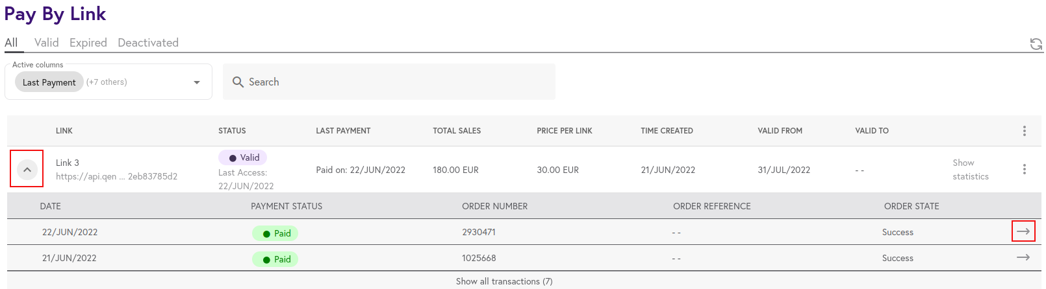This screenshot has height=289, width=1046.
Task: Click the Link 3 URL text
Action: 116,176
